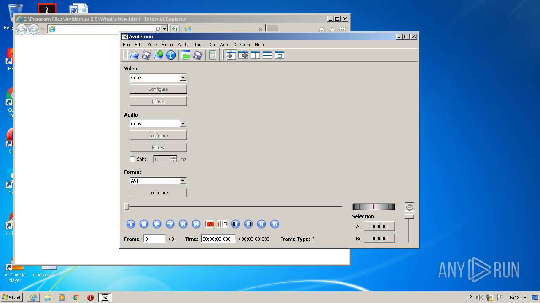Image resolution: width=540 pixels, height=303 pixels.
Task: Click the jog shuttle wheel control
Action: point(374,207)
